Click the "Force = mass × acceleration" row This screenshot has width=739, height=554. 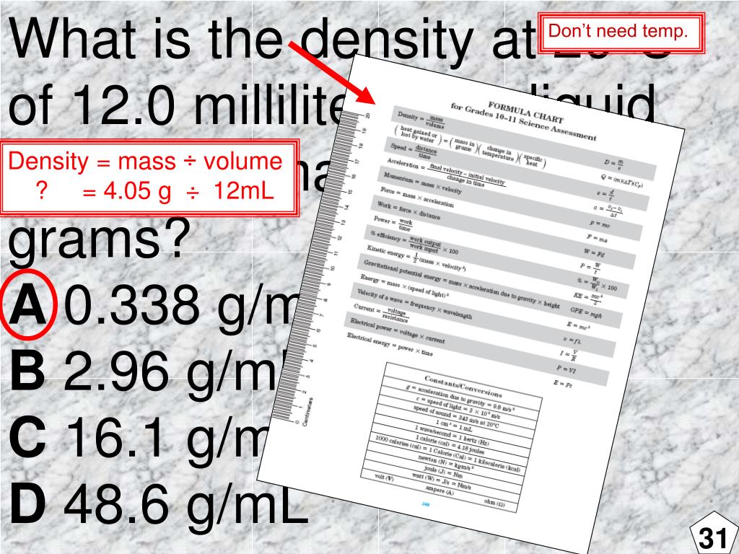[x=417, y=197]
